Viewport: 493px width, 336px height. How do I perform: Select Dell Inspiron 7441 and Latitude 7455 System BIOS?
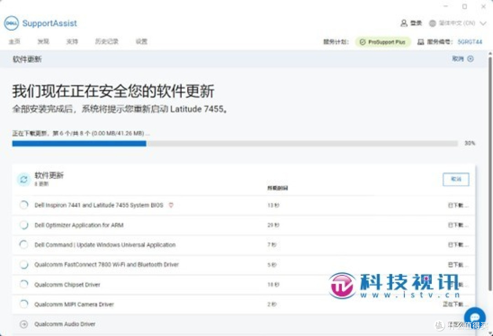(99, 205)
